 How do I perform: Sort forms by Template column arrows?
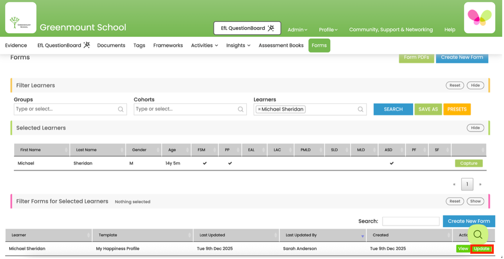click(190, 236)
